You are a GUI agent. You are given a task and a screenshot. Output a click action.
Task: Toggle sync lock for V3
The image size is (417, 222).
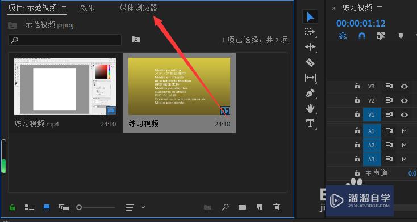(389, 86)
